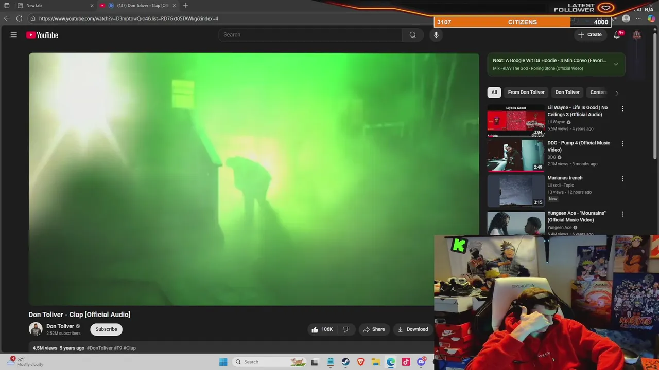Open Brave browser from taskbar
Viewport: 659px width, 370px height.
(x=361, y=362)
